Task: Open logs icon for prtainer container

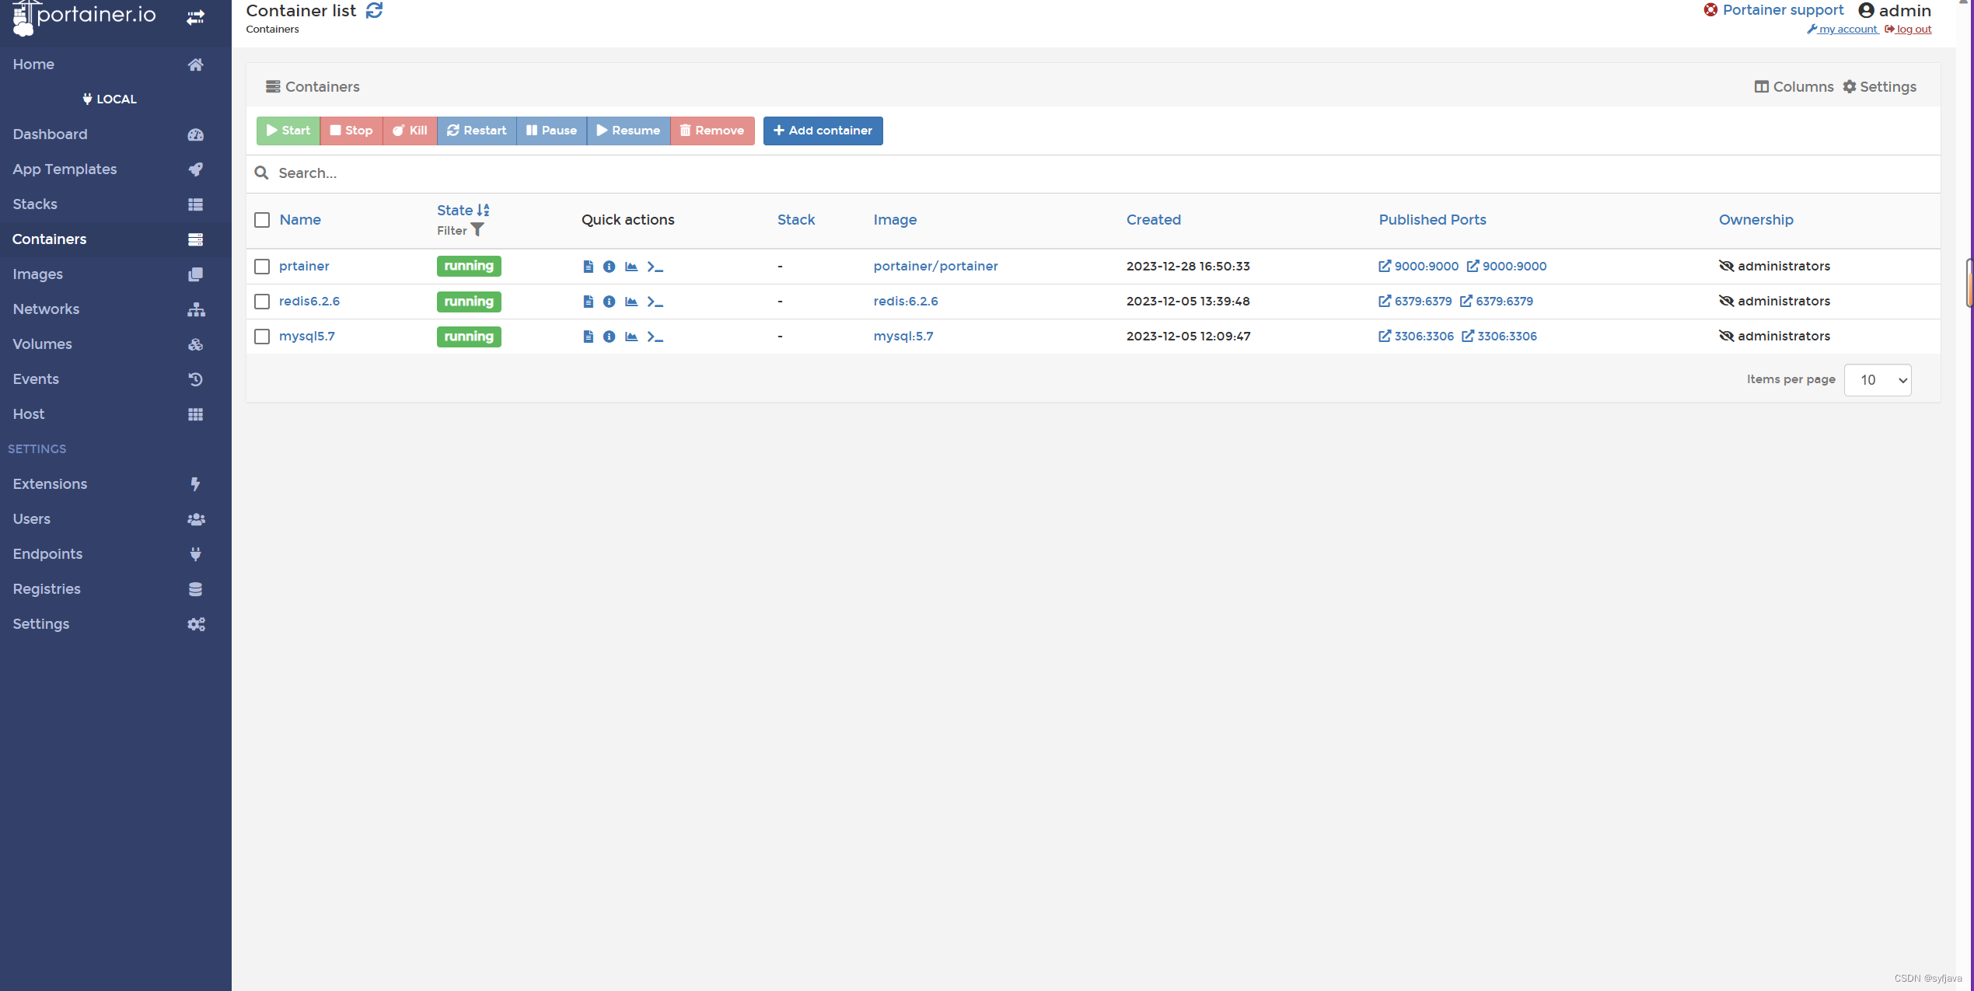Action: (588, 267)
